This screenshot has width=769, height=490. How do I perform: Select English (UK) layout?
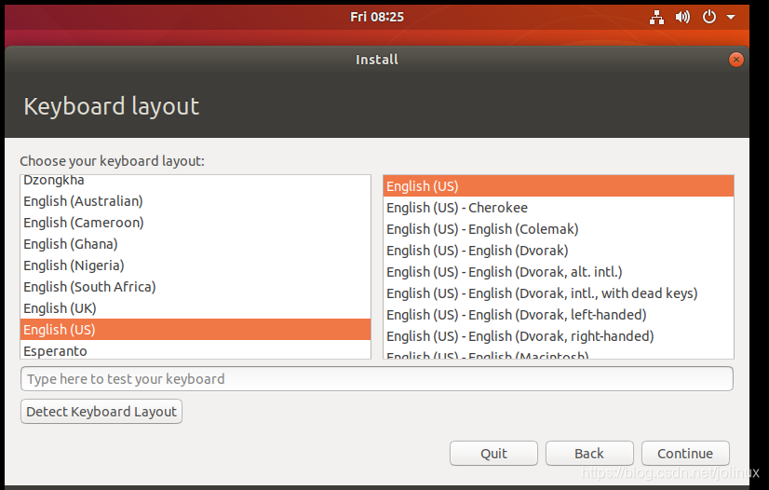(196, 308)
